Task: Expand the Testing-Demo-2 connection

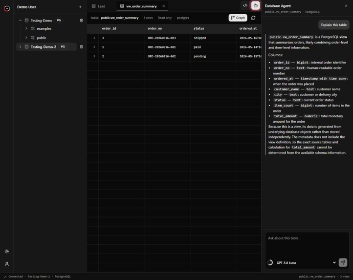Action: click(x=20, y=47)
